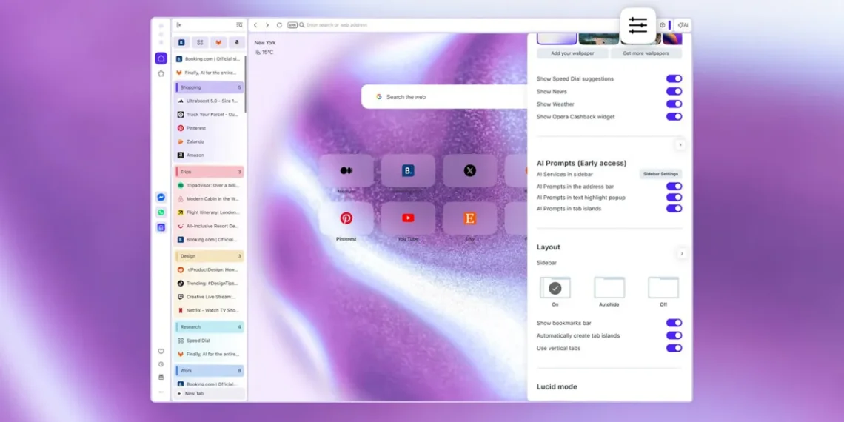Open the X speed dial tile
844x422 pixels.
470,170
